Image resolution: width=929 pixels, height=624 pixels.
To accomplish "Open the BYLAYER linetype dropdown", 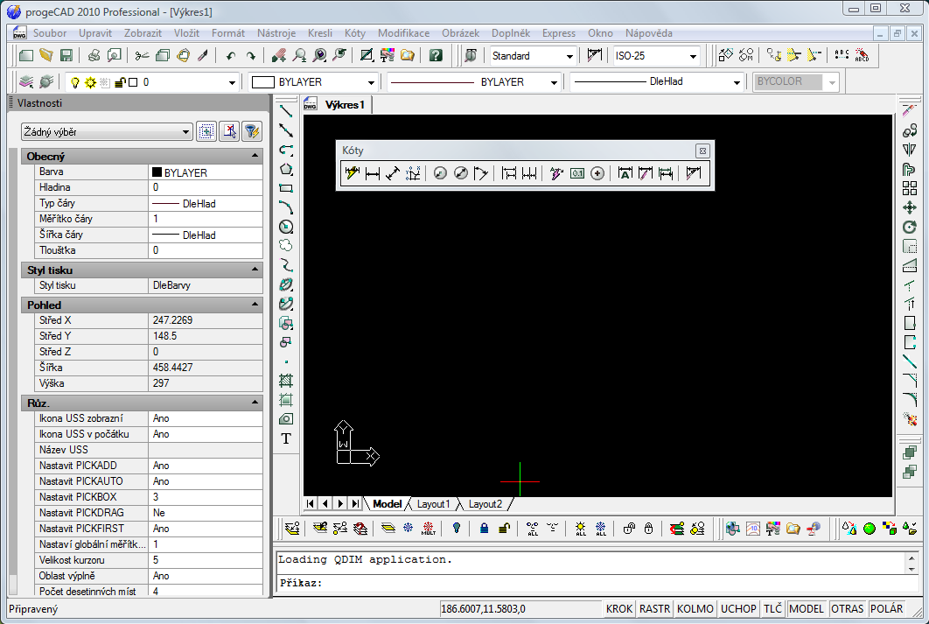I will [x=554, y=82].
